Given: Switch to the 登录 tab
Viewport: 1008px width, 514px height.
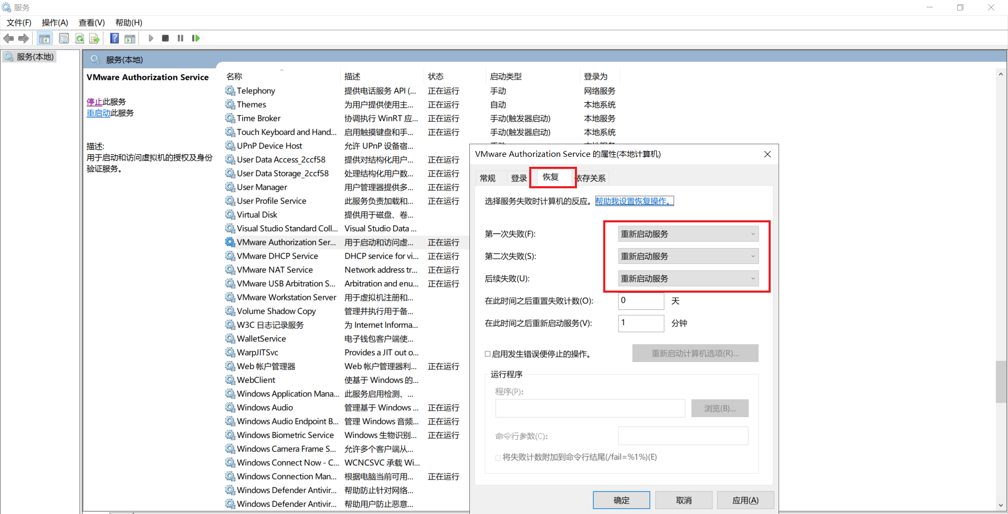Looking at the screenshot, I should click(519, 178).
